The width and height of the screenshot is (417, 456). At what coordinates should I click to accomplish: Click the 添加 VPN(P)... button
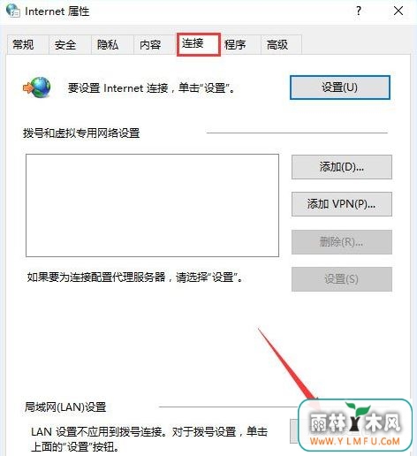point(342,204)
